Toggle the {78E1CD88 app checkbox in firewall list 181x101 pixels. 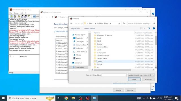pos(57,49)
